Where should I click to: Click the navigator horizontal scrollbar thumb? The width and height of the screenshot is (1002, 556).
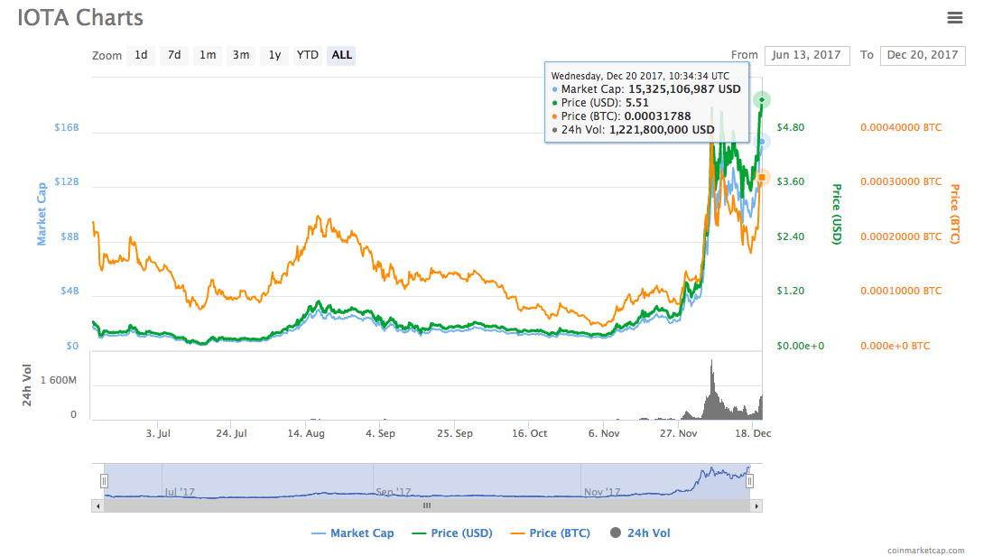426,506
